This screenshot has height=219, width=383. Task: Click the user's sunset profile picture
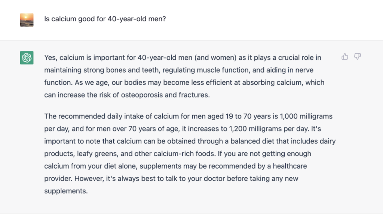27,20
